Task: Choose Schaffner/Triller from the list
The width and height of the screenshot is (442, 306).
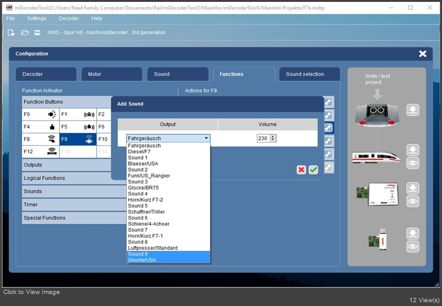Action: pyautogui.click(x=169, y=212)
